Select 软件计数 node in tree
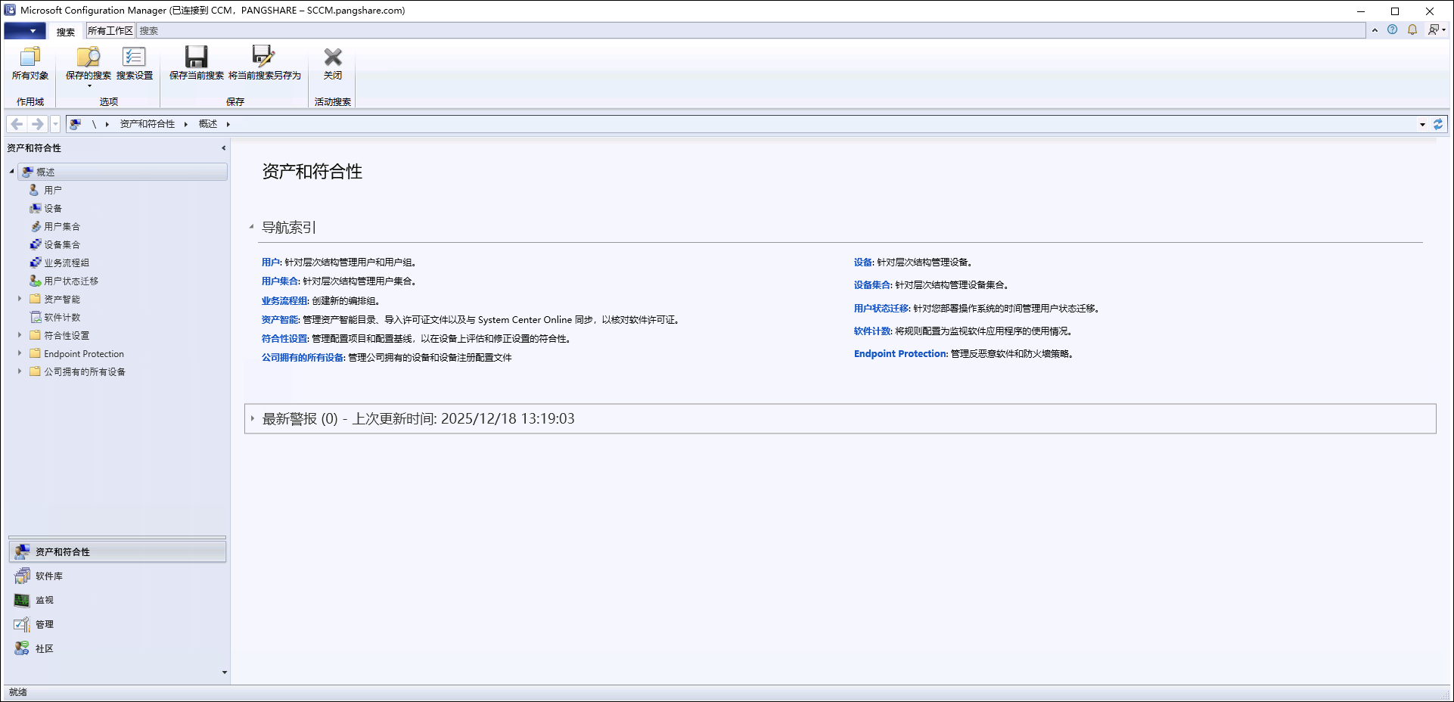 (61, 317)
